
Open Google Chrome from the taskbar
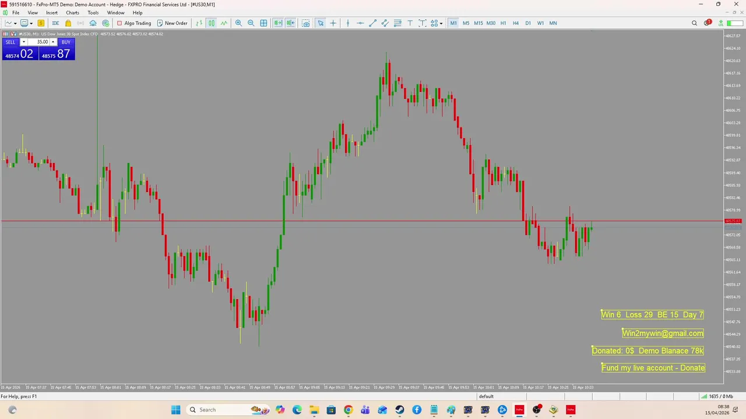[x=348, y=410]
